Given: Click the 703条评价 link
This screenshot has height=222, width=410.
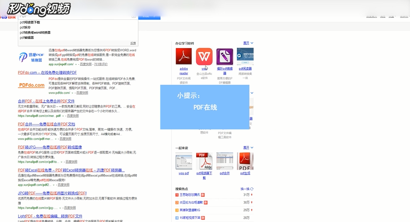Looking at the screenshot, I should pyautogui.click(x=100, y=64).
